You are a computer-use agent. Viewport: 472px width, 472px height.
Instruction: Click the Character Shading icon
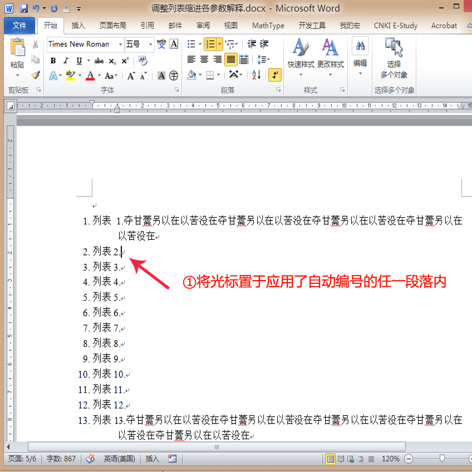click(161, 76)
